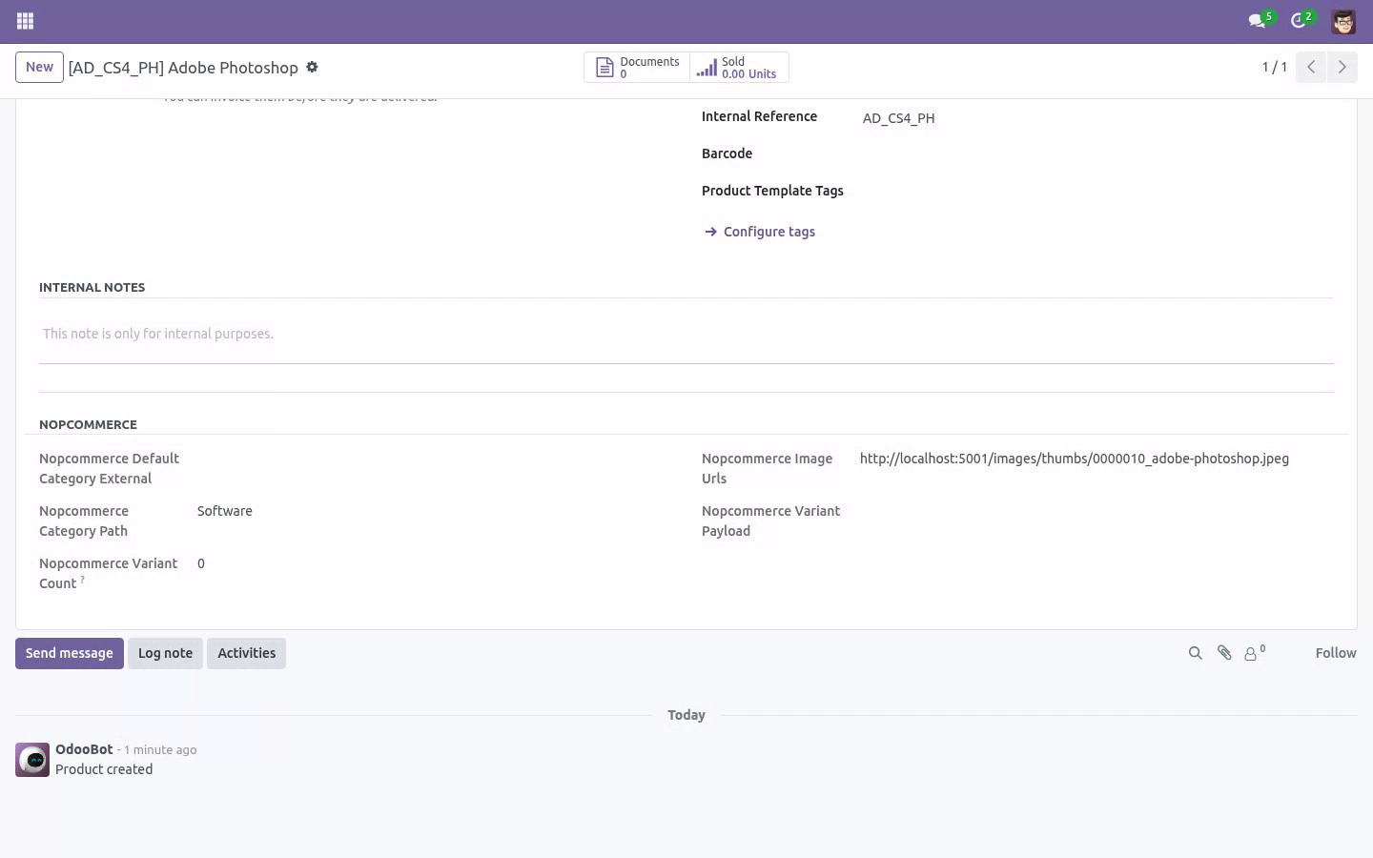Open the gear actions menu beside product title
The height and width of the screenshot is (858, 1373).
(312, 68)
